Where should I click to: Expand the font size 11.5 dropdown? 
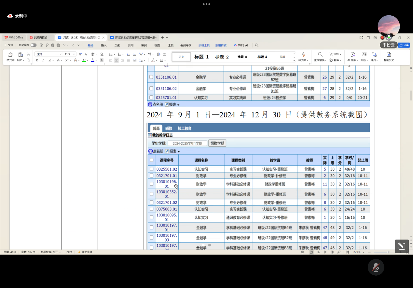tap(74, 54)
